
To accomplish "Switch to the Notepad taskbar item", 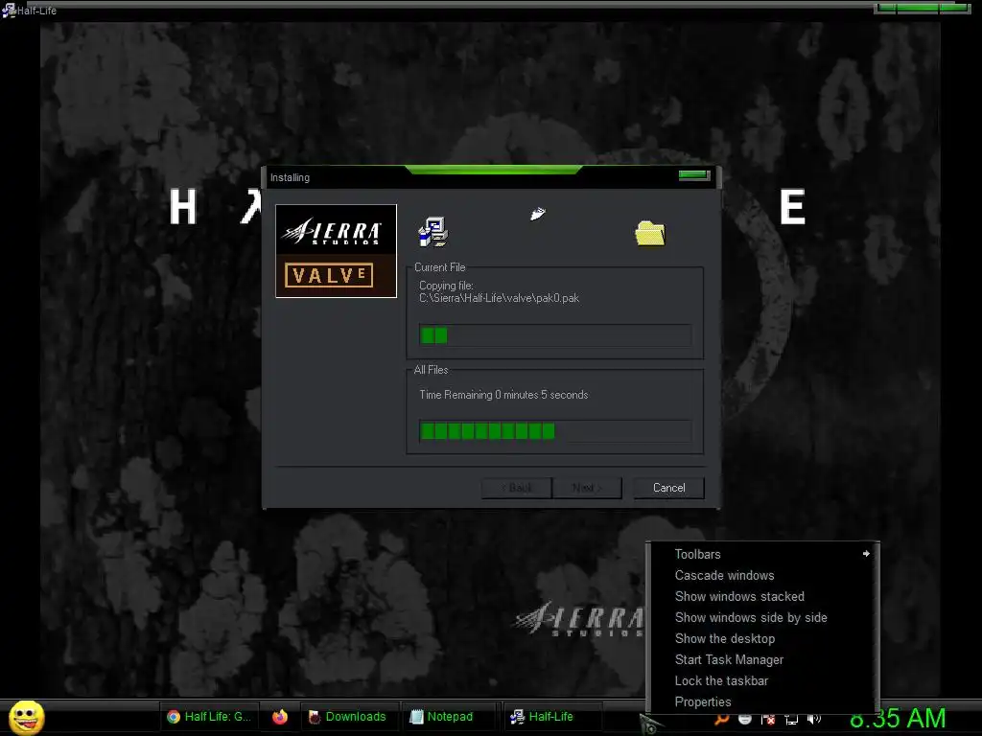I will [450, 717].
